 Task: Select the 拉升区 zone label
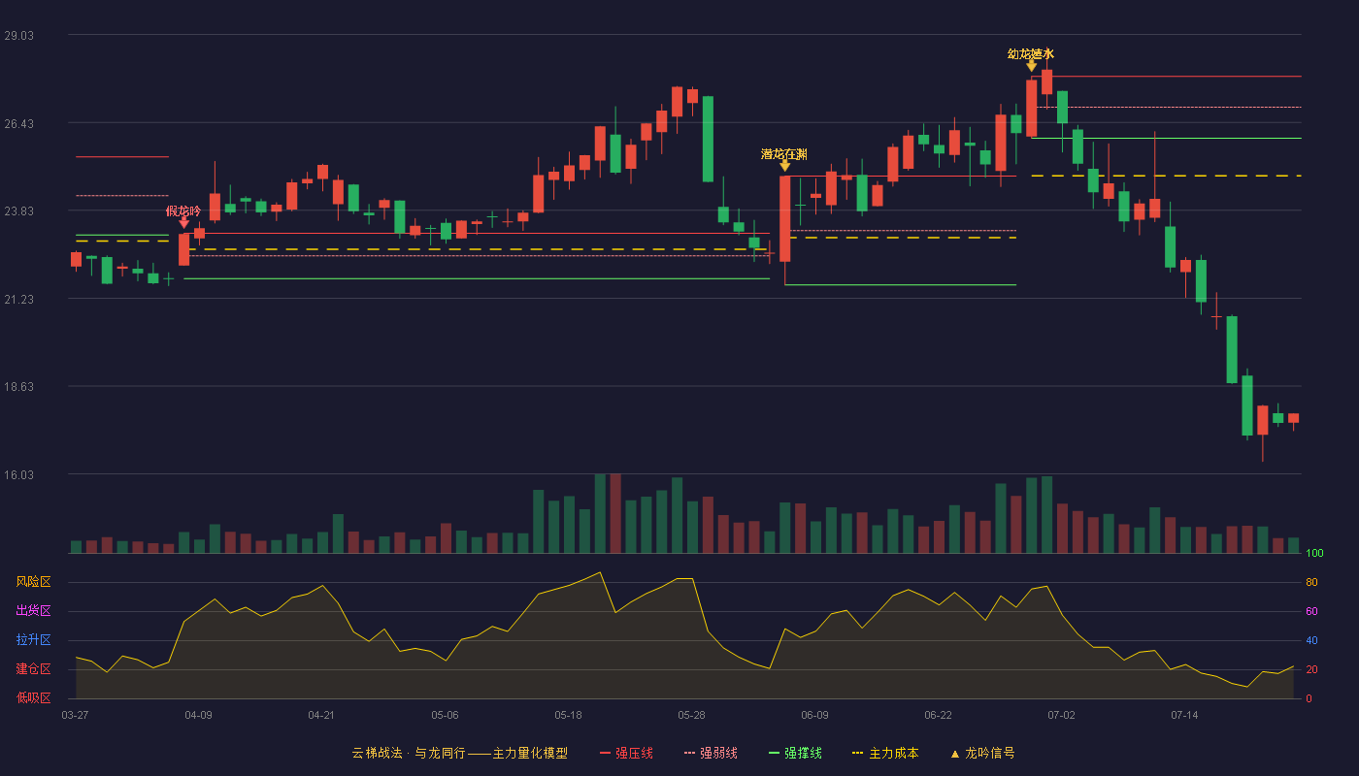(x=33, y=640)
